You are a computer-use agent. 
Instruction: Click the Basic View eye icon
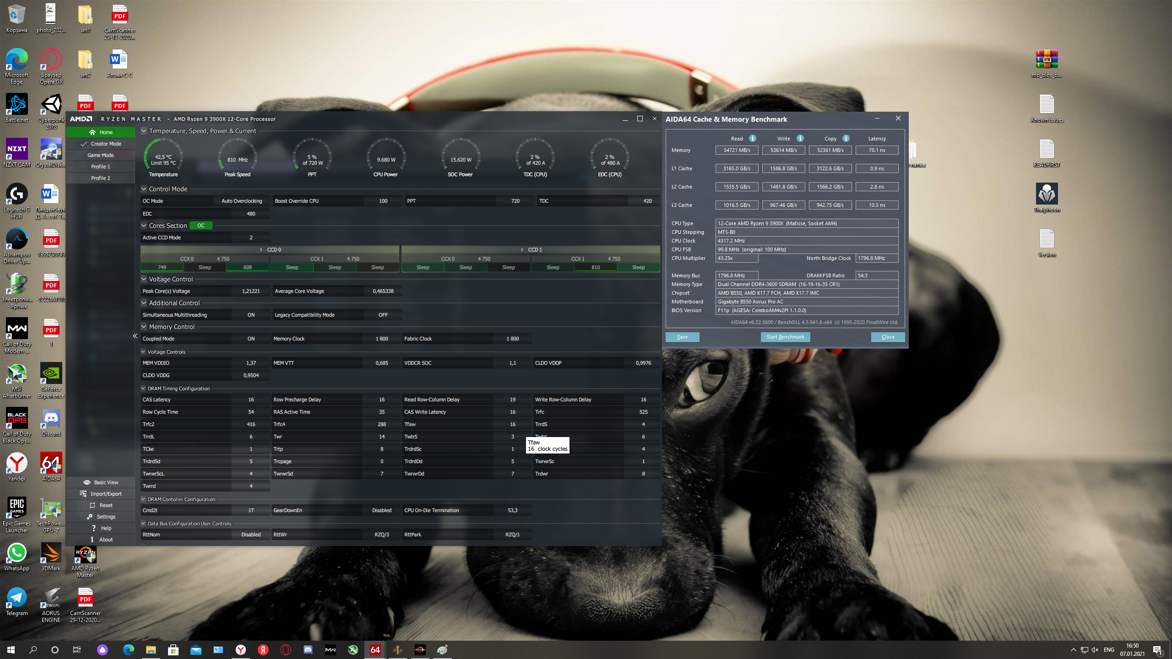[87, 482]
